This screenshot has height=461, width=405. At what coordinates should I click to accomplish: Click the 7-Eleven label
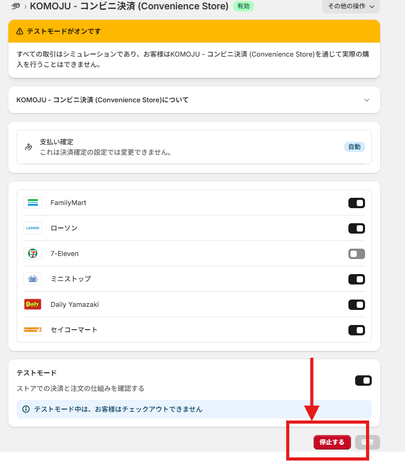pos(64,253)
